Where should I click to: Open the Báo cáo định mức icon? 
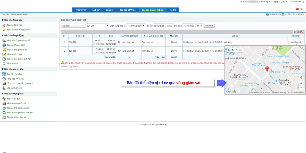(4, 54)
